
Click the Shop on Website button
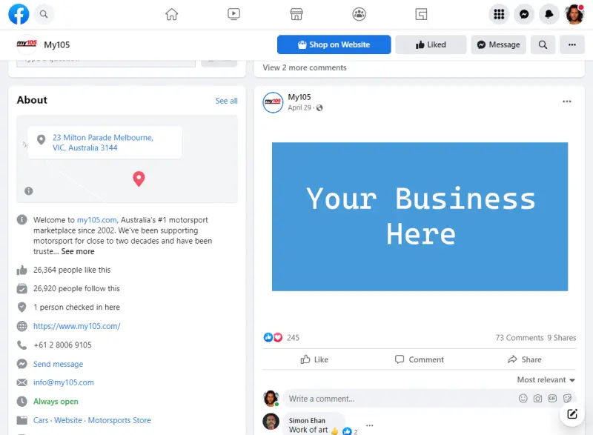click(x=334, y=44)
